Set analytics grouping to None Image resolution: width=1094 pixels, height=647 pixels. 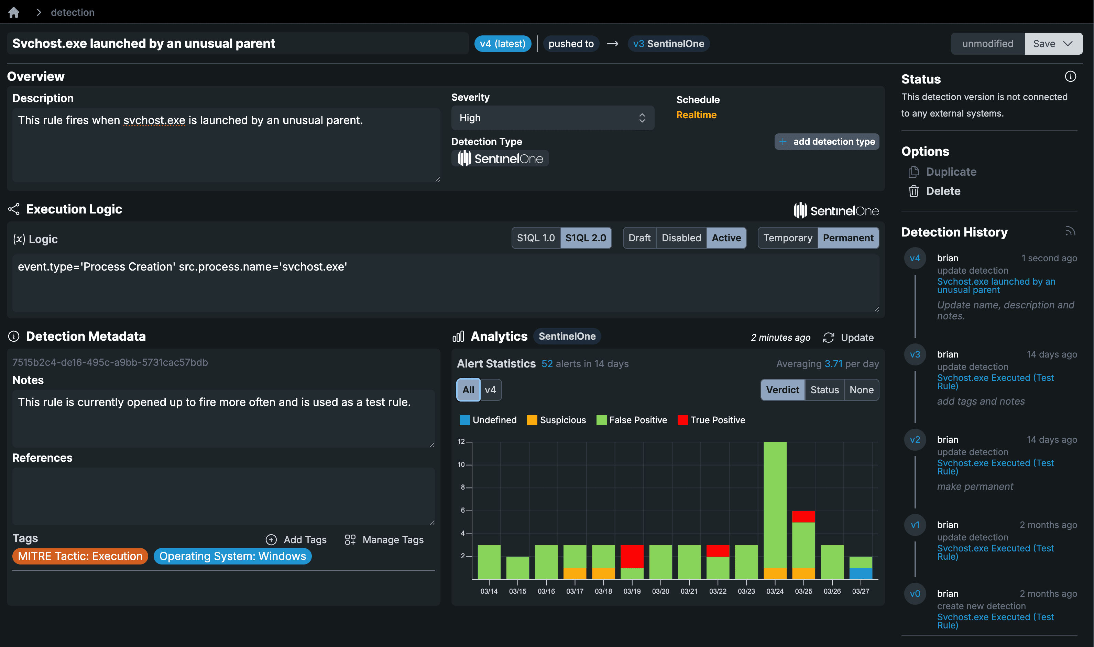(862, 390)
